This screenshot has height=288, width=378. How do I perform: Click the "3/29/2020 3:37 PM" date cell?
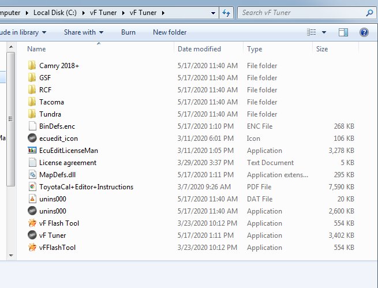(x=205, y=163)
